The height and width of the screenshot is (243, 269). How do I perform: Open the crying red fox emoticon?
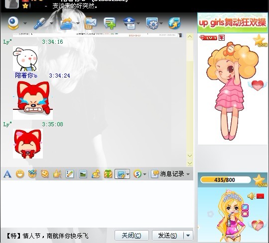pyautogui.click(x=33, y=100)
